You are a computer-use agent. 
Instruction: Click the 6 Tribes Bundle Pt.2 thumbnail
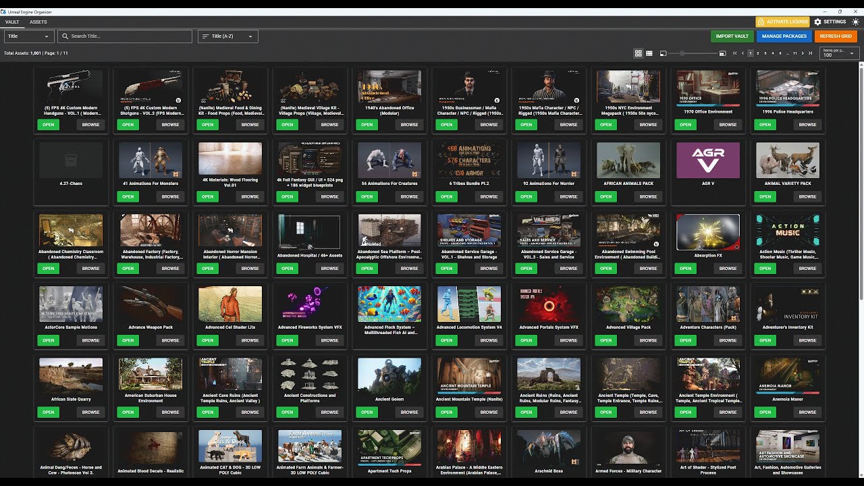(x=469, y=160)
